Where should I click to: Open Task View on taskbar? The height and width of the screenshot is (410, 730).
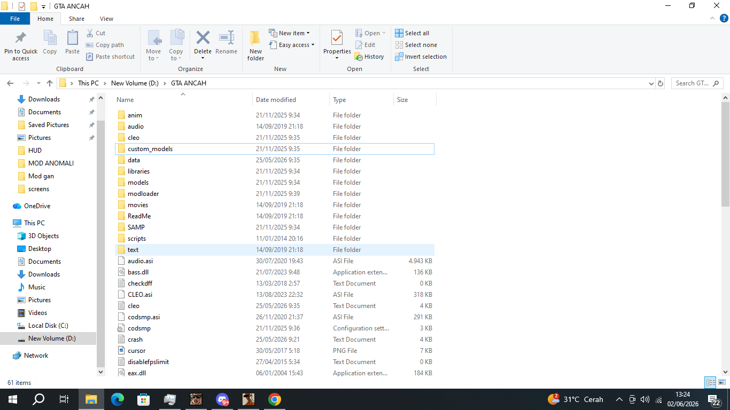point(64,399)
